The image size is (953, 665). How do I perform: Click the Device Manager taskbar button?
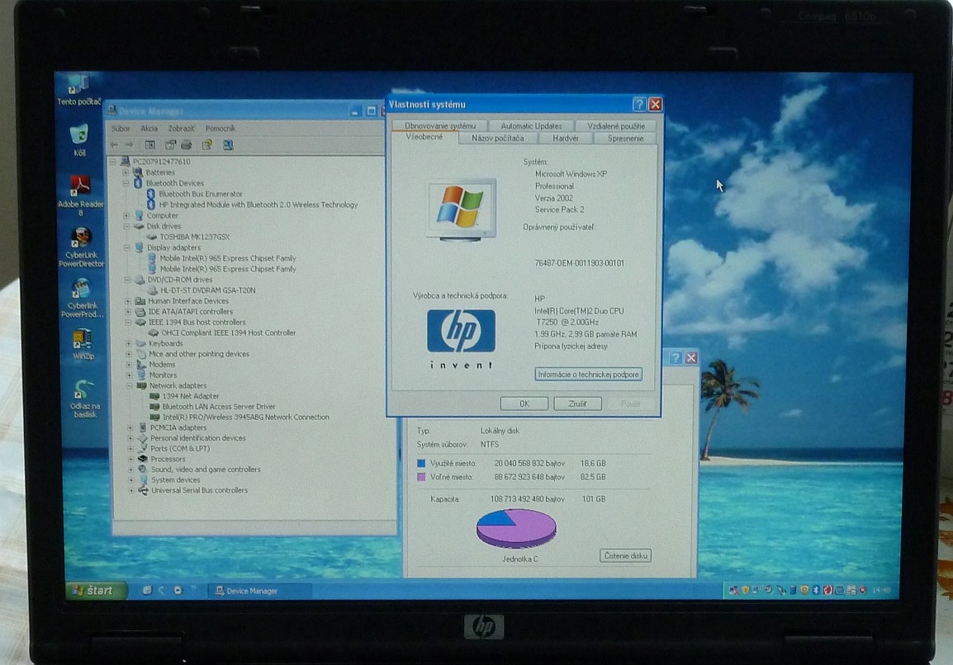[x=260, y=591]
